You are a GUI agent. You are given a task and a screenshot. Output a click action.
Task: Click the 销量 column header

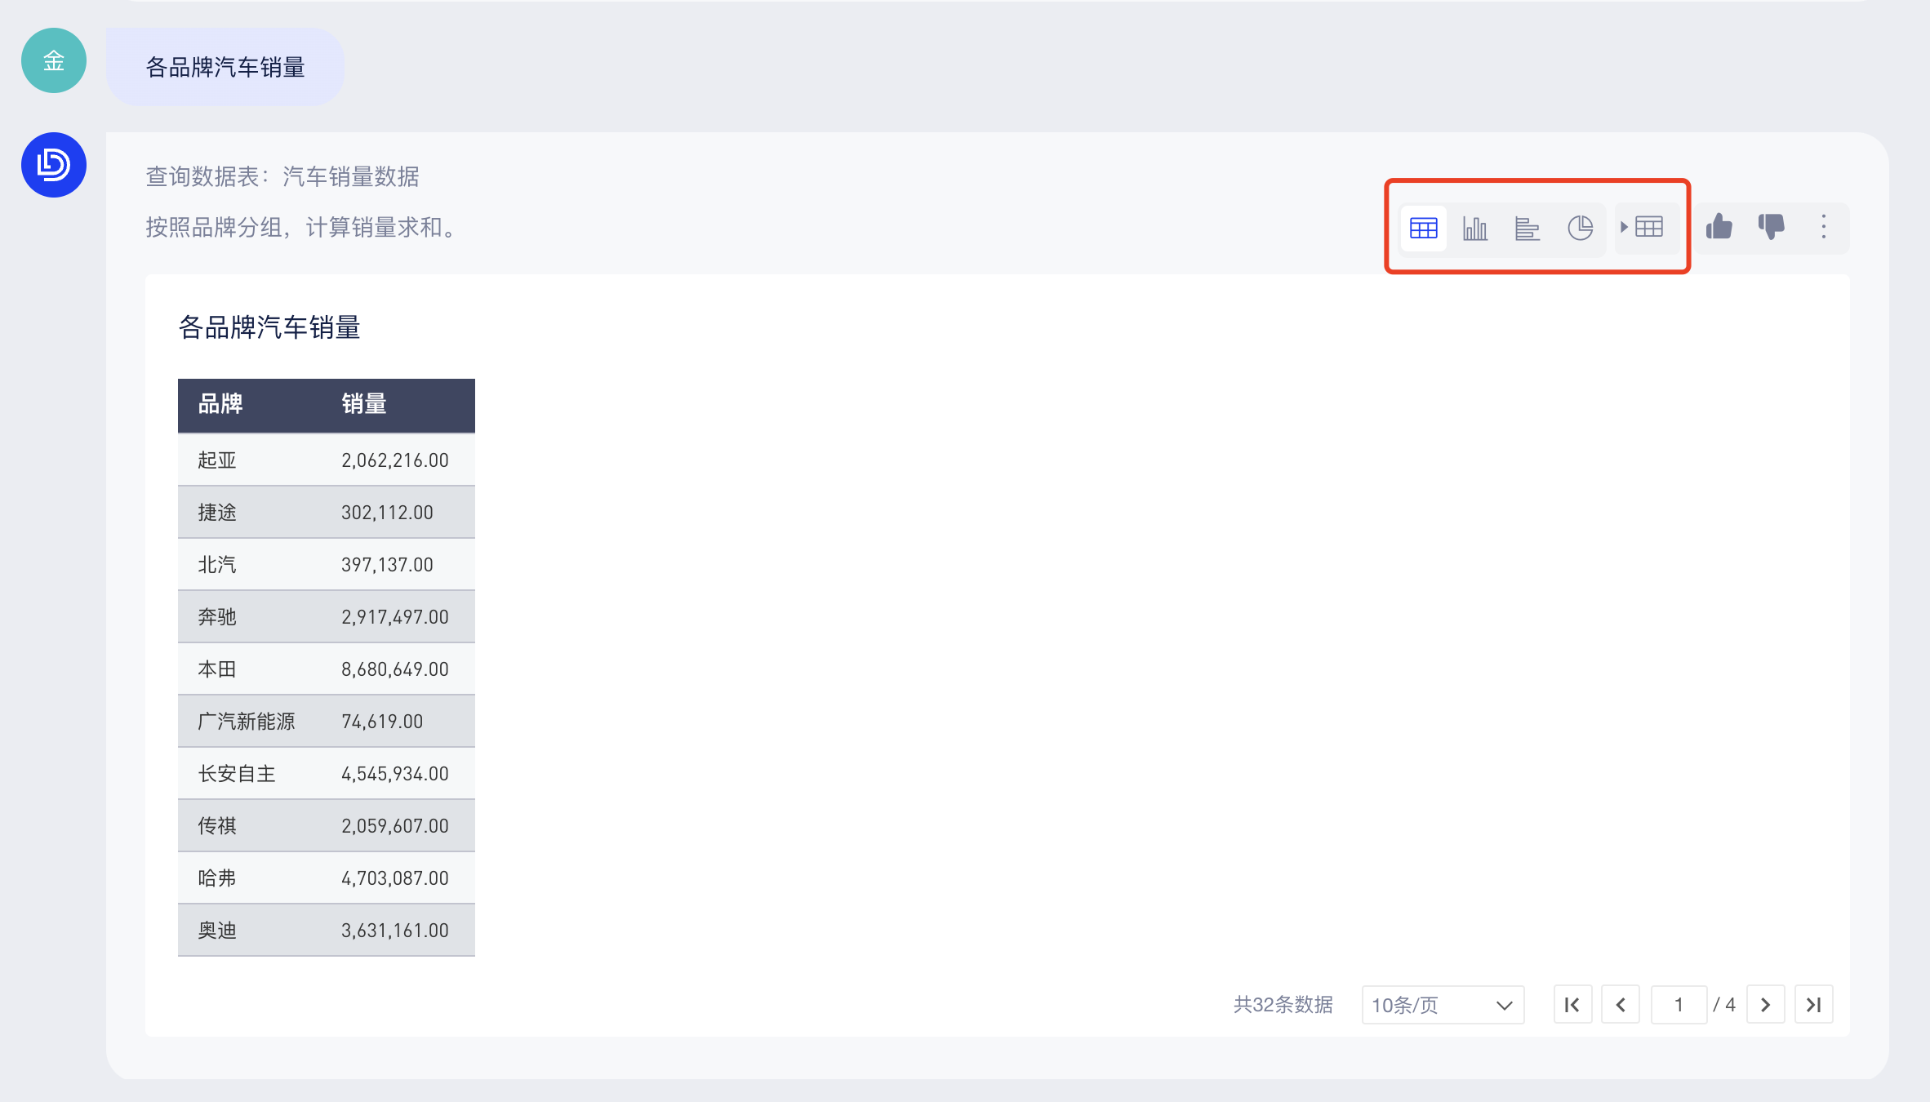(x=364, y=404)
